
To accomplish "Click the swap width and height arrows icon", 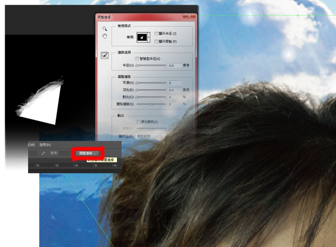I will pyautogui.click(x=43, y=153).
